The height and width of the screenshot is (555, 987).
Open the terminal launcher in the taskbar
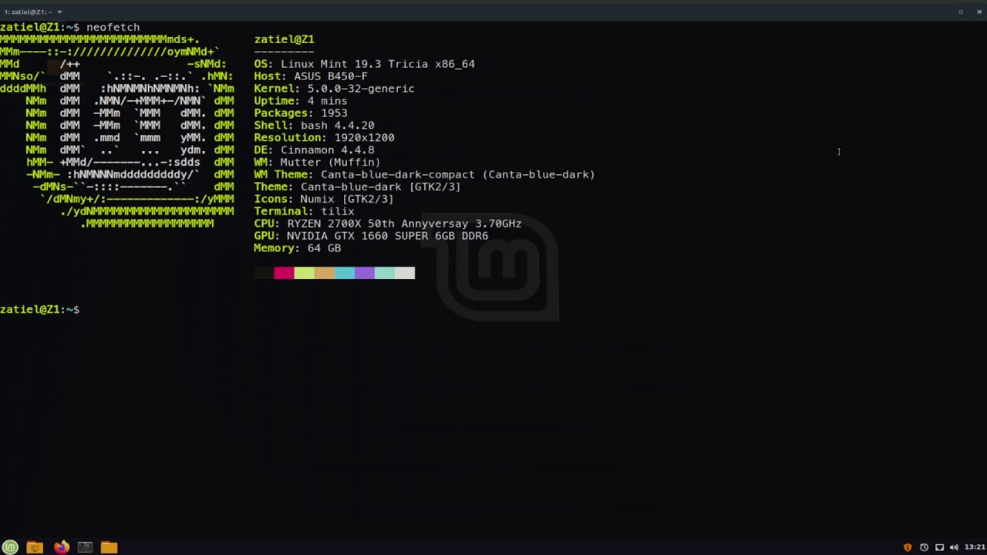[85, 547]
